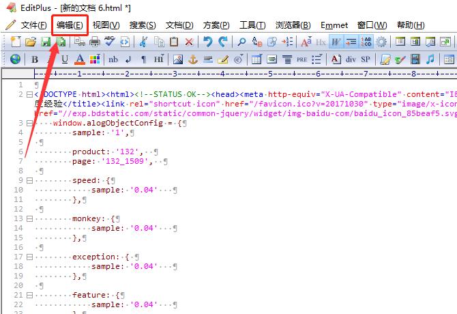Toggle line number display button
The width and height of the screenshot is (457, 314).
(x=367, y=42)
